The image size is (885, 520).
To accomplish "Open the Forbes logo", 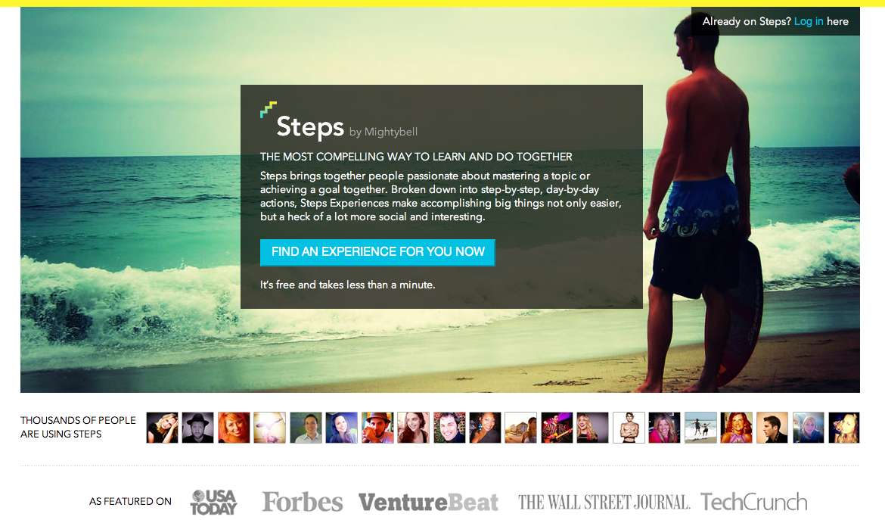I will click(303, 502).
